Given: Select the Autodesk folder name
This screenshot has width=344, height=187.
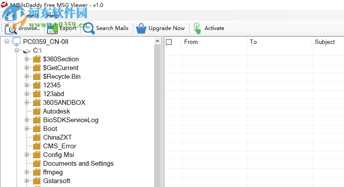Looking at the screenshot, I should [57, 111].
